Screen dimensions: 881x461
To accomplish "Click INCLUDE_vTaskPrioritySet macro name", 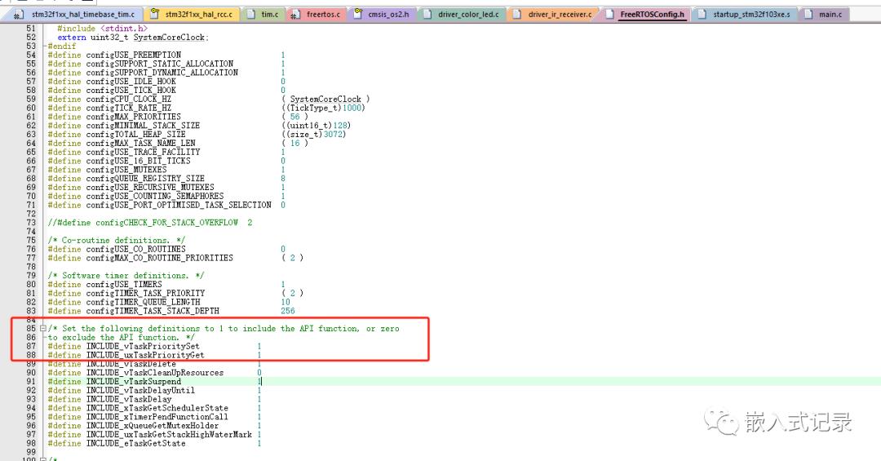I will point(143,346).
